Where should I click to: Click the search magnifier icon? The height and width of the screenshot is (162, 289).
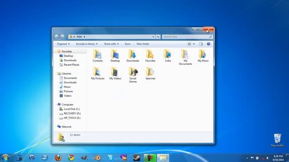tap(210, 37)
